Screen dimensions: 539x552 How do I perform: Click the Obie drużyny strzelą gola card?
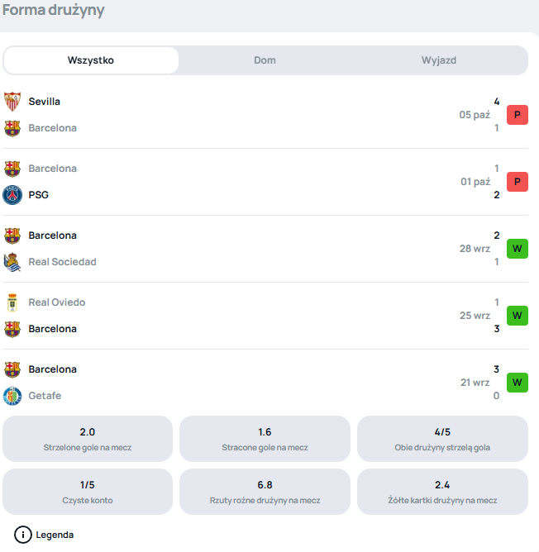click(x=442, y=439)
